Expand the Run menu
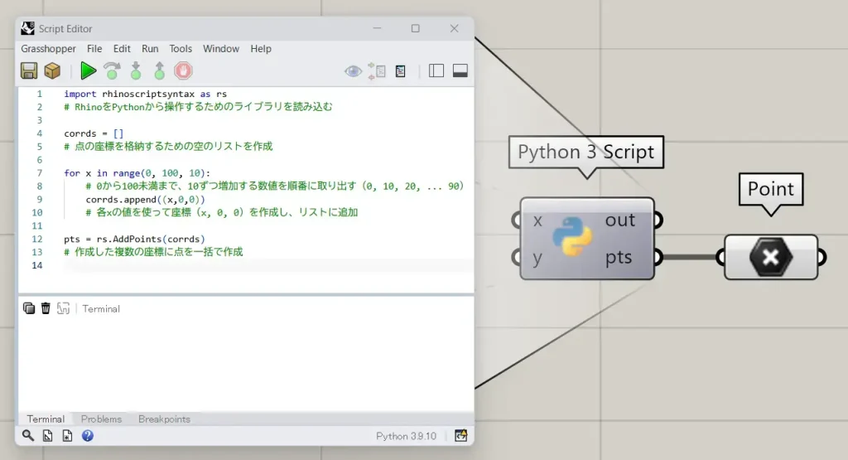This screenshot has width=848, height=460. [x=150, y=49]
